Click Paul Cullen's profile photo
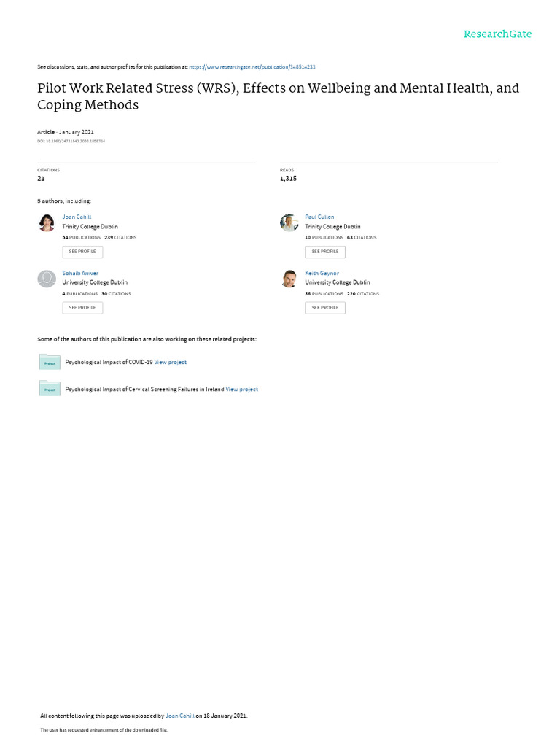Image resolution: width=560 pixels, height=747 pixels. pos(289,222)
